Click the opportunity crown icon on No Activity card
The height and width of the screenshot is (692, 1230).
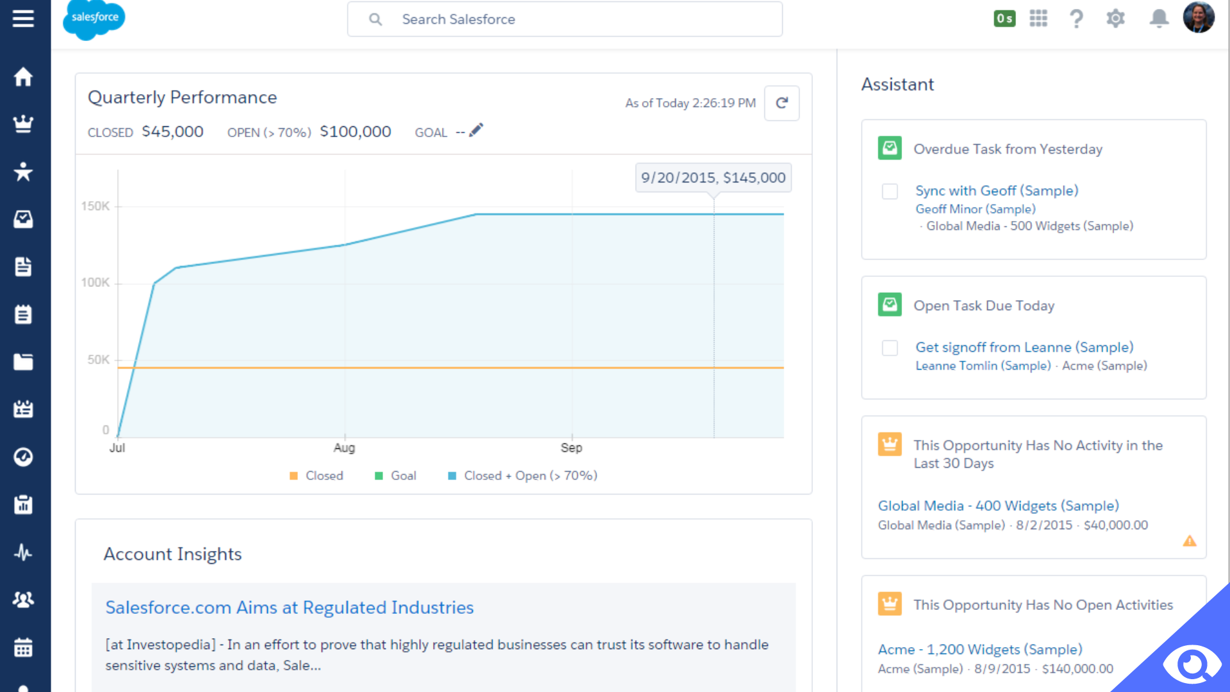pos(890,444)
